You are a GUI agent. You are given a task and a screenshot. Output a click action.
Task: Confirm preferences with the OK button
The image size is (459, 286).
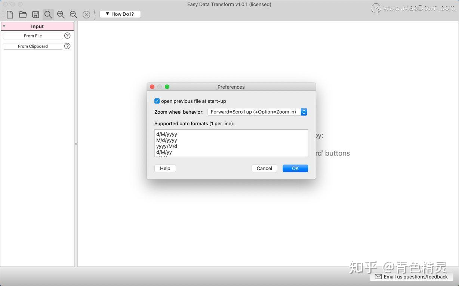point(295,168)
